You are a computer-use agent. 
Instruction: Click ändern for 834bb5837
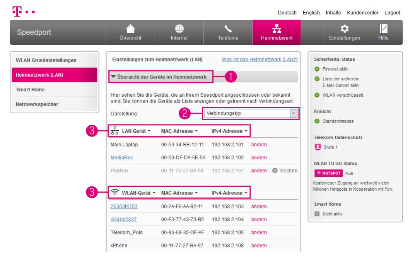click(x=259, y=219)
